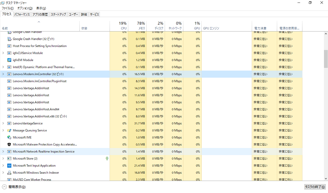Click the Intel(R) Dynamic Platform process icon
328x193 pixels.
pos(9,67)
